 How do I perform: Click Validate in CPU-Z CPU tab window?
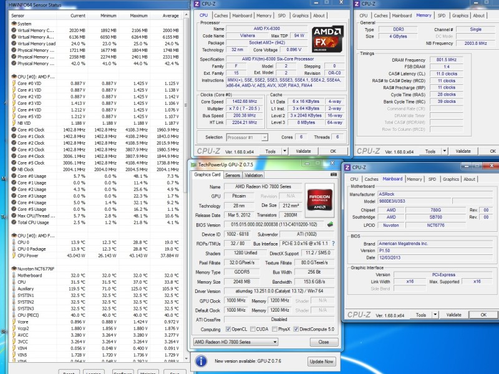[x=303, y=151]
